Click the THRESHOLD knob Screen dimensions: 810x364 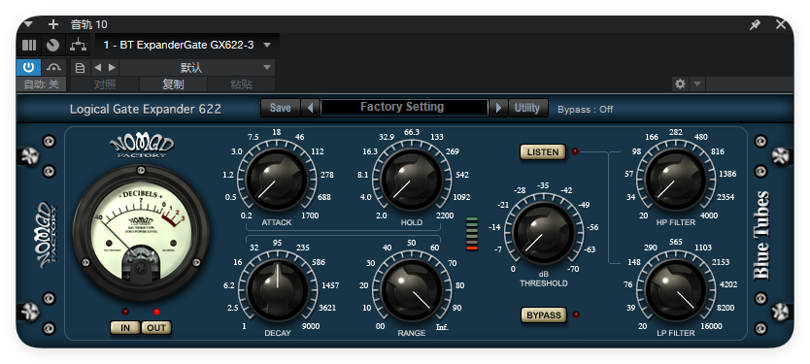(x=544, y=233)
